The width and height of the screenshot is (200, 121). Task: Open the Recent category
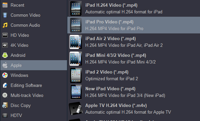click(34, 5)
